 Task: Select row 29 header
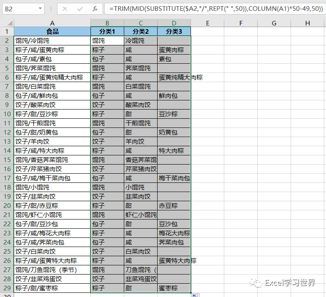click(7, 288)
